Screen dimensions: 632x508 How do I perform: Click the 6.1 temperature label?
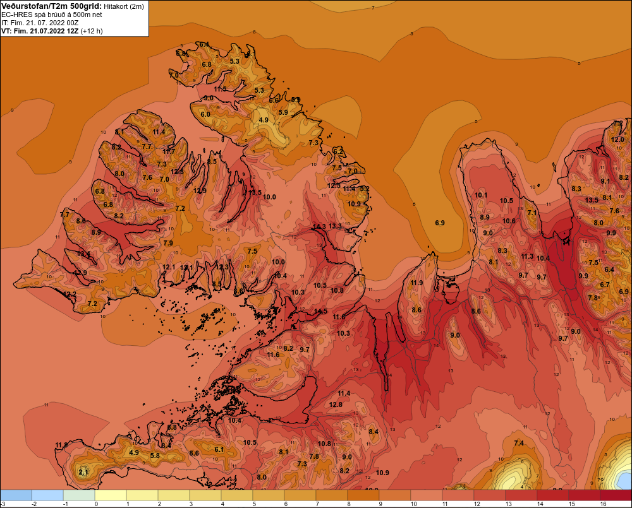(x=219, y=449)
